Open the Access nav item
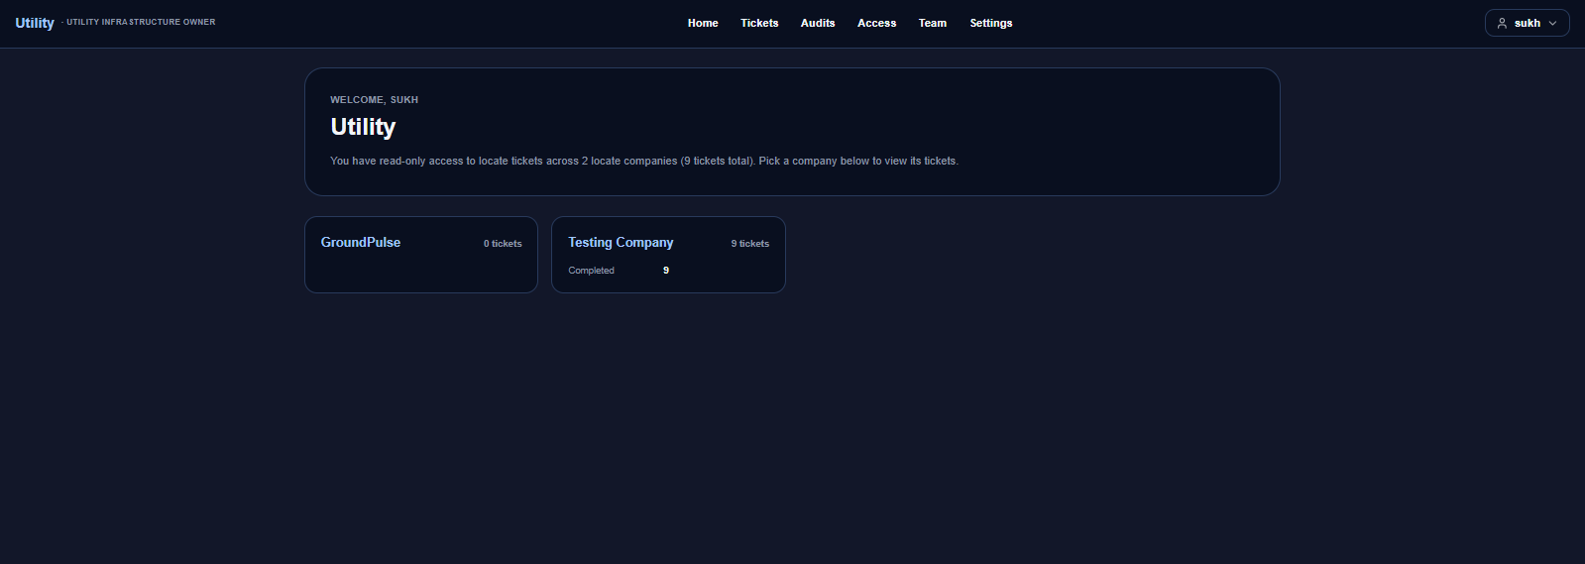 [x=876, y=23]
